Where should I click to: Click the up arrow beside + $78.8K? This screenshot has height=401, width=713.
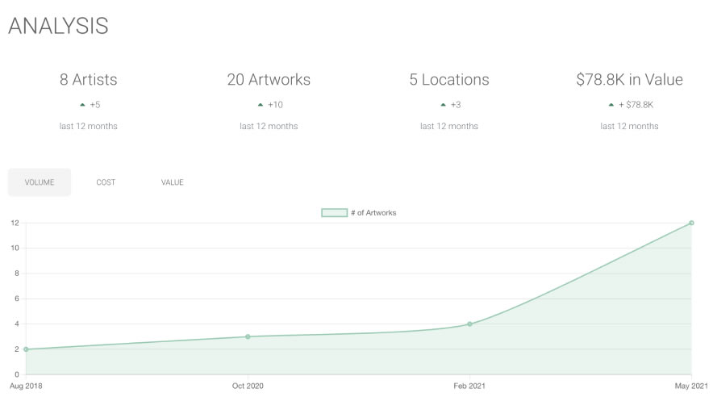click(611, 105)
